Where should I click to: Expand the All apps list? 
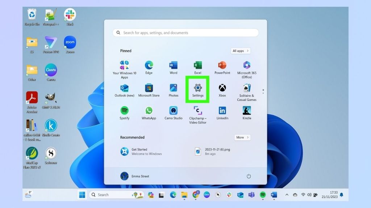pyautogui.click(x=240, y=51)
